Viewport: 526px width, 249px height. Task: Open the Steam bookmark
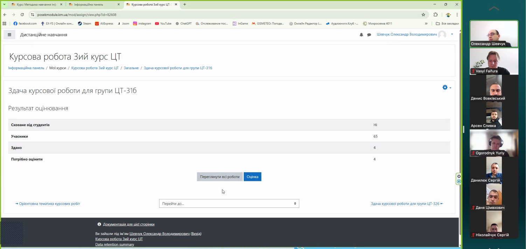[x=84, y=24]
